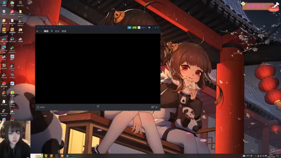The width and height of the screenshot is (281, 158).
Task: Open the downloads section in Steam footer
Action: pyautogui.click(x=98, y=107)
